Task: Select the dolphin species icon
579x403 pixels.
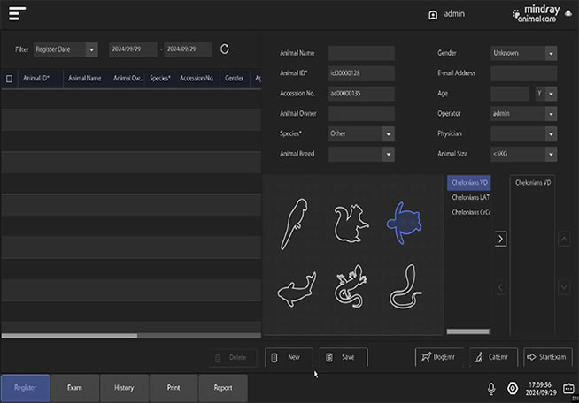Action: 295,287
